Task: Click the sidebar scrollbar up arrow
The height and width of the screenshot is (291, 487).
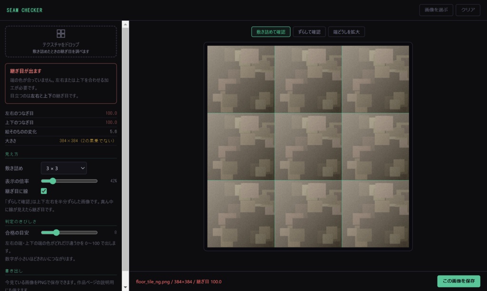Action: [125, 24]
